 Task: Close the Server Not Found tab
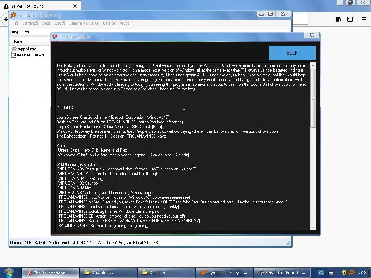(75, 6)
